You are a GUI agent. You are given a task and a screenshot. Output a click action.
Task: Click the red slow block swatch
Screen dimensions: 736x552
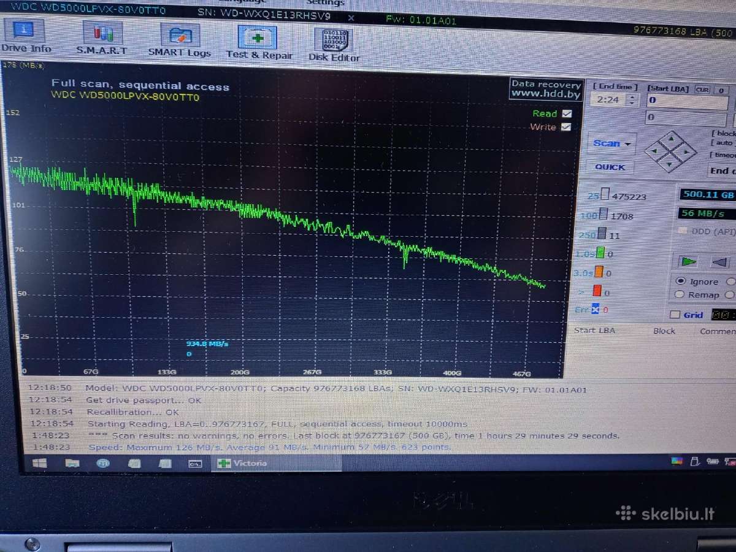597,291
